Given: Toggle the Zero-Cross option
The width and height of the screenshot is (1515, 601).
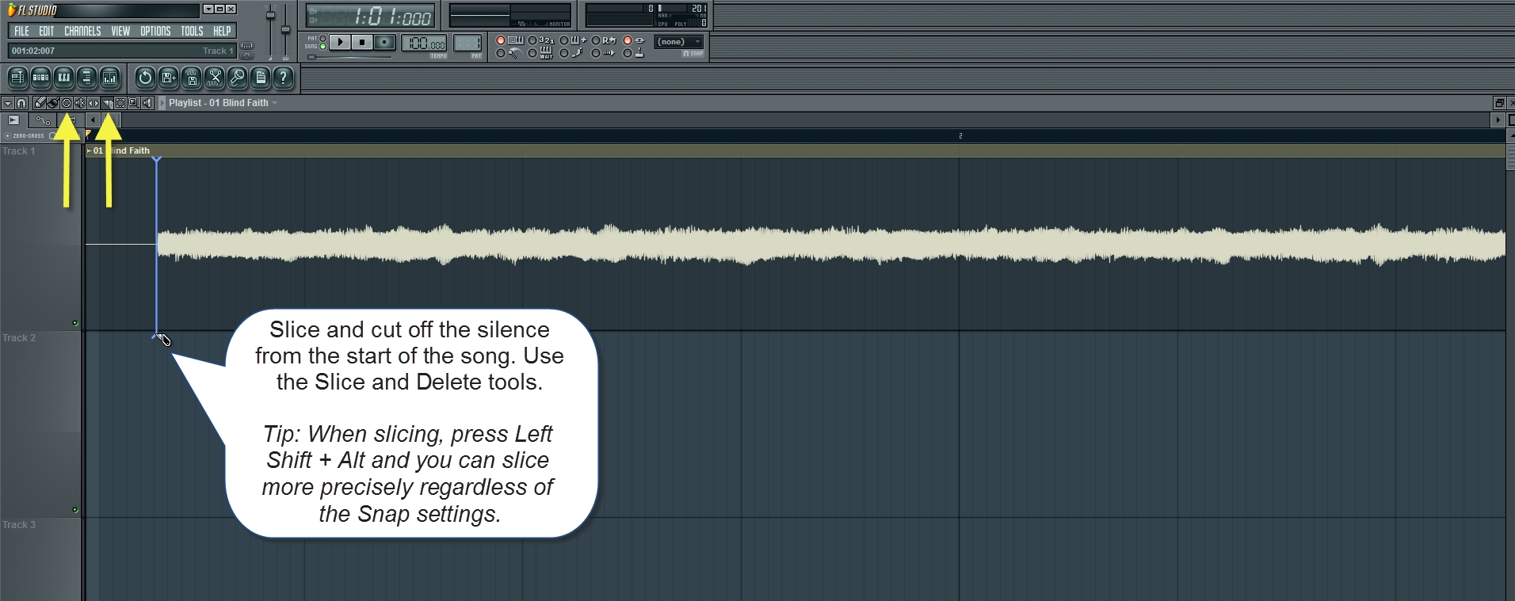Looking at the screenshot, I should tap(8, 136).
